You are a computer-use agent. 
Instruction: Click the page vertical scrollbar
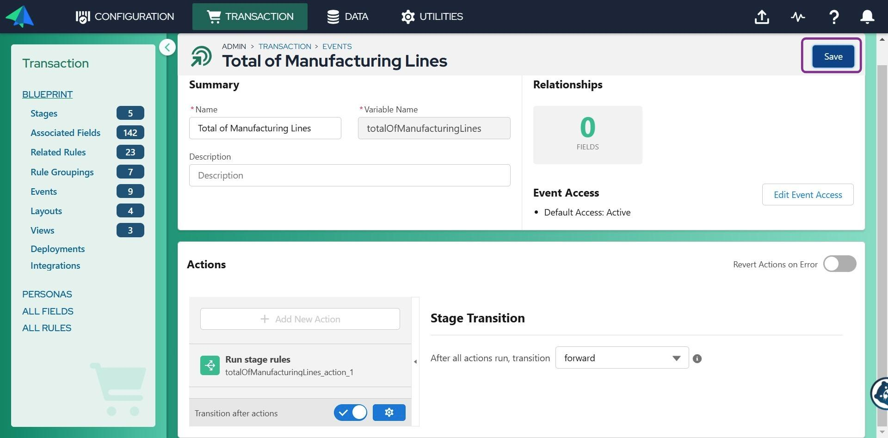pos(882,245)
